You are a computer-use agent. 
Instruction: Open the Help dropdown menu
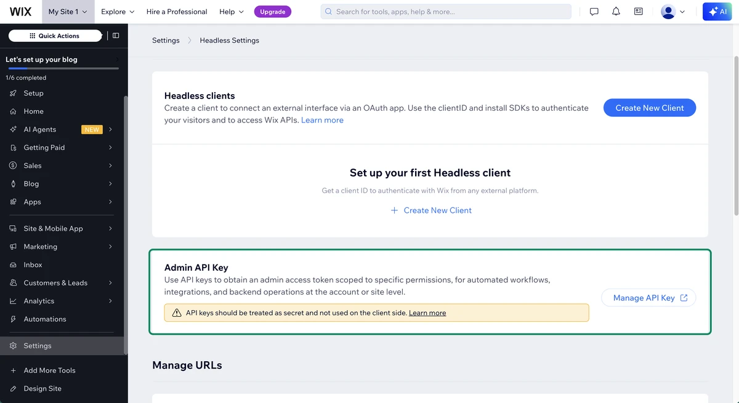pyautogui.click(x=232, y=12)
